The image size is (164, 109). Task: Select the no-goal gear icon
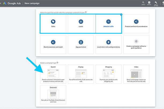pos(136,41)
